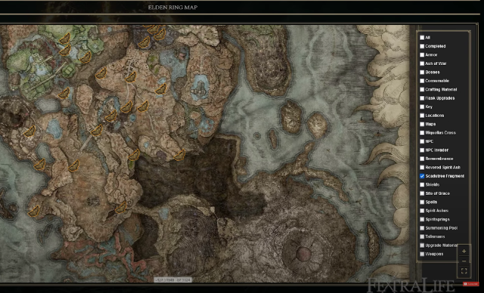Image resolution: width=484 pixels, height=293 pixels.
Task: Select the fragment marker on the small green patch
Action: (x=134, y=155)
